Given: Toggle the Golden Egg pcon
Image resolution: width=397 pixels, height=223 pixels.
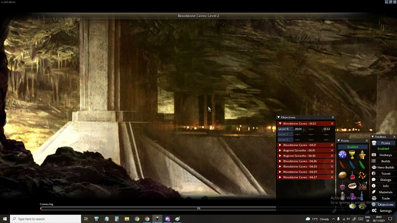Looking at the screenshot, I should tap(342, 175).
